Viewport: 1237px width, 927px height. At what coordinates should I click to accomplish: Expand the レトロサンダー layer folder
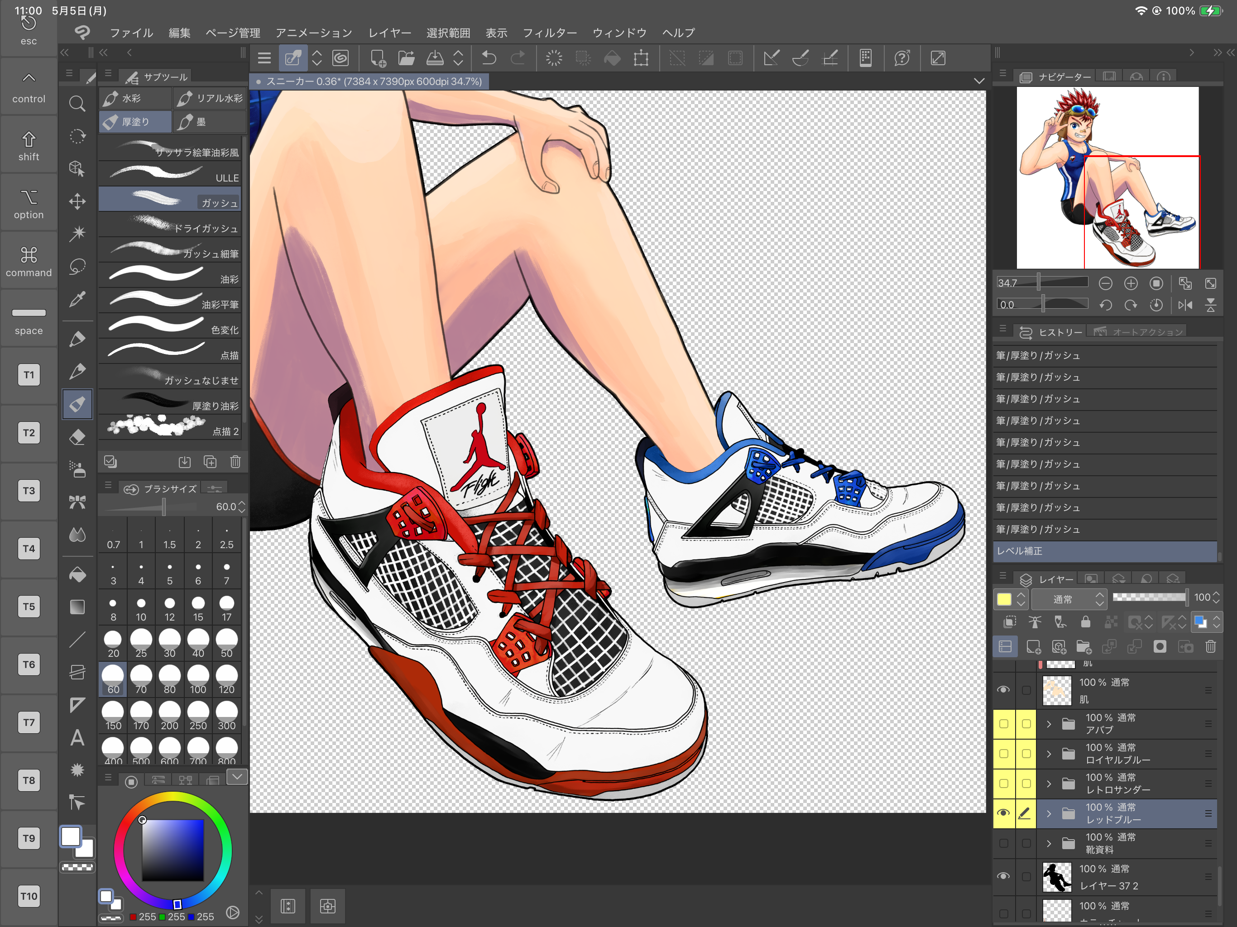tap(1049, 784)
